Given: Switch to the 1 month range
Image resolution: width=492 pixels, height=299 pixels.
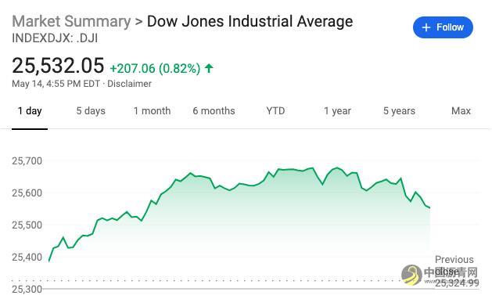Looking at the screenshot, I should point(153,111).
